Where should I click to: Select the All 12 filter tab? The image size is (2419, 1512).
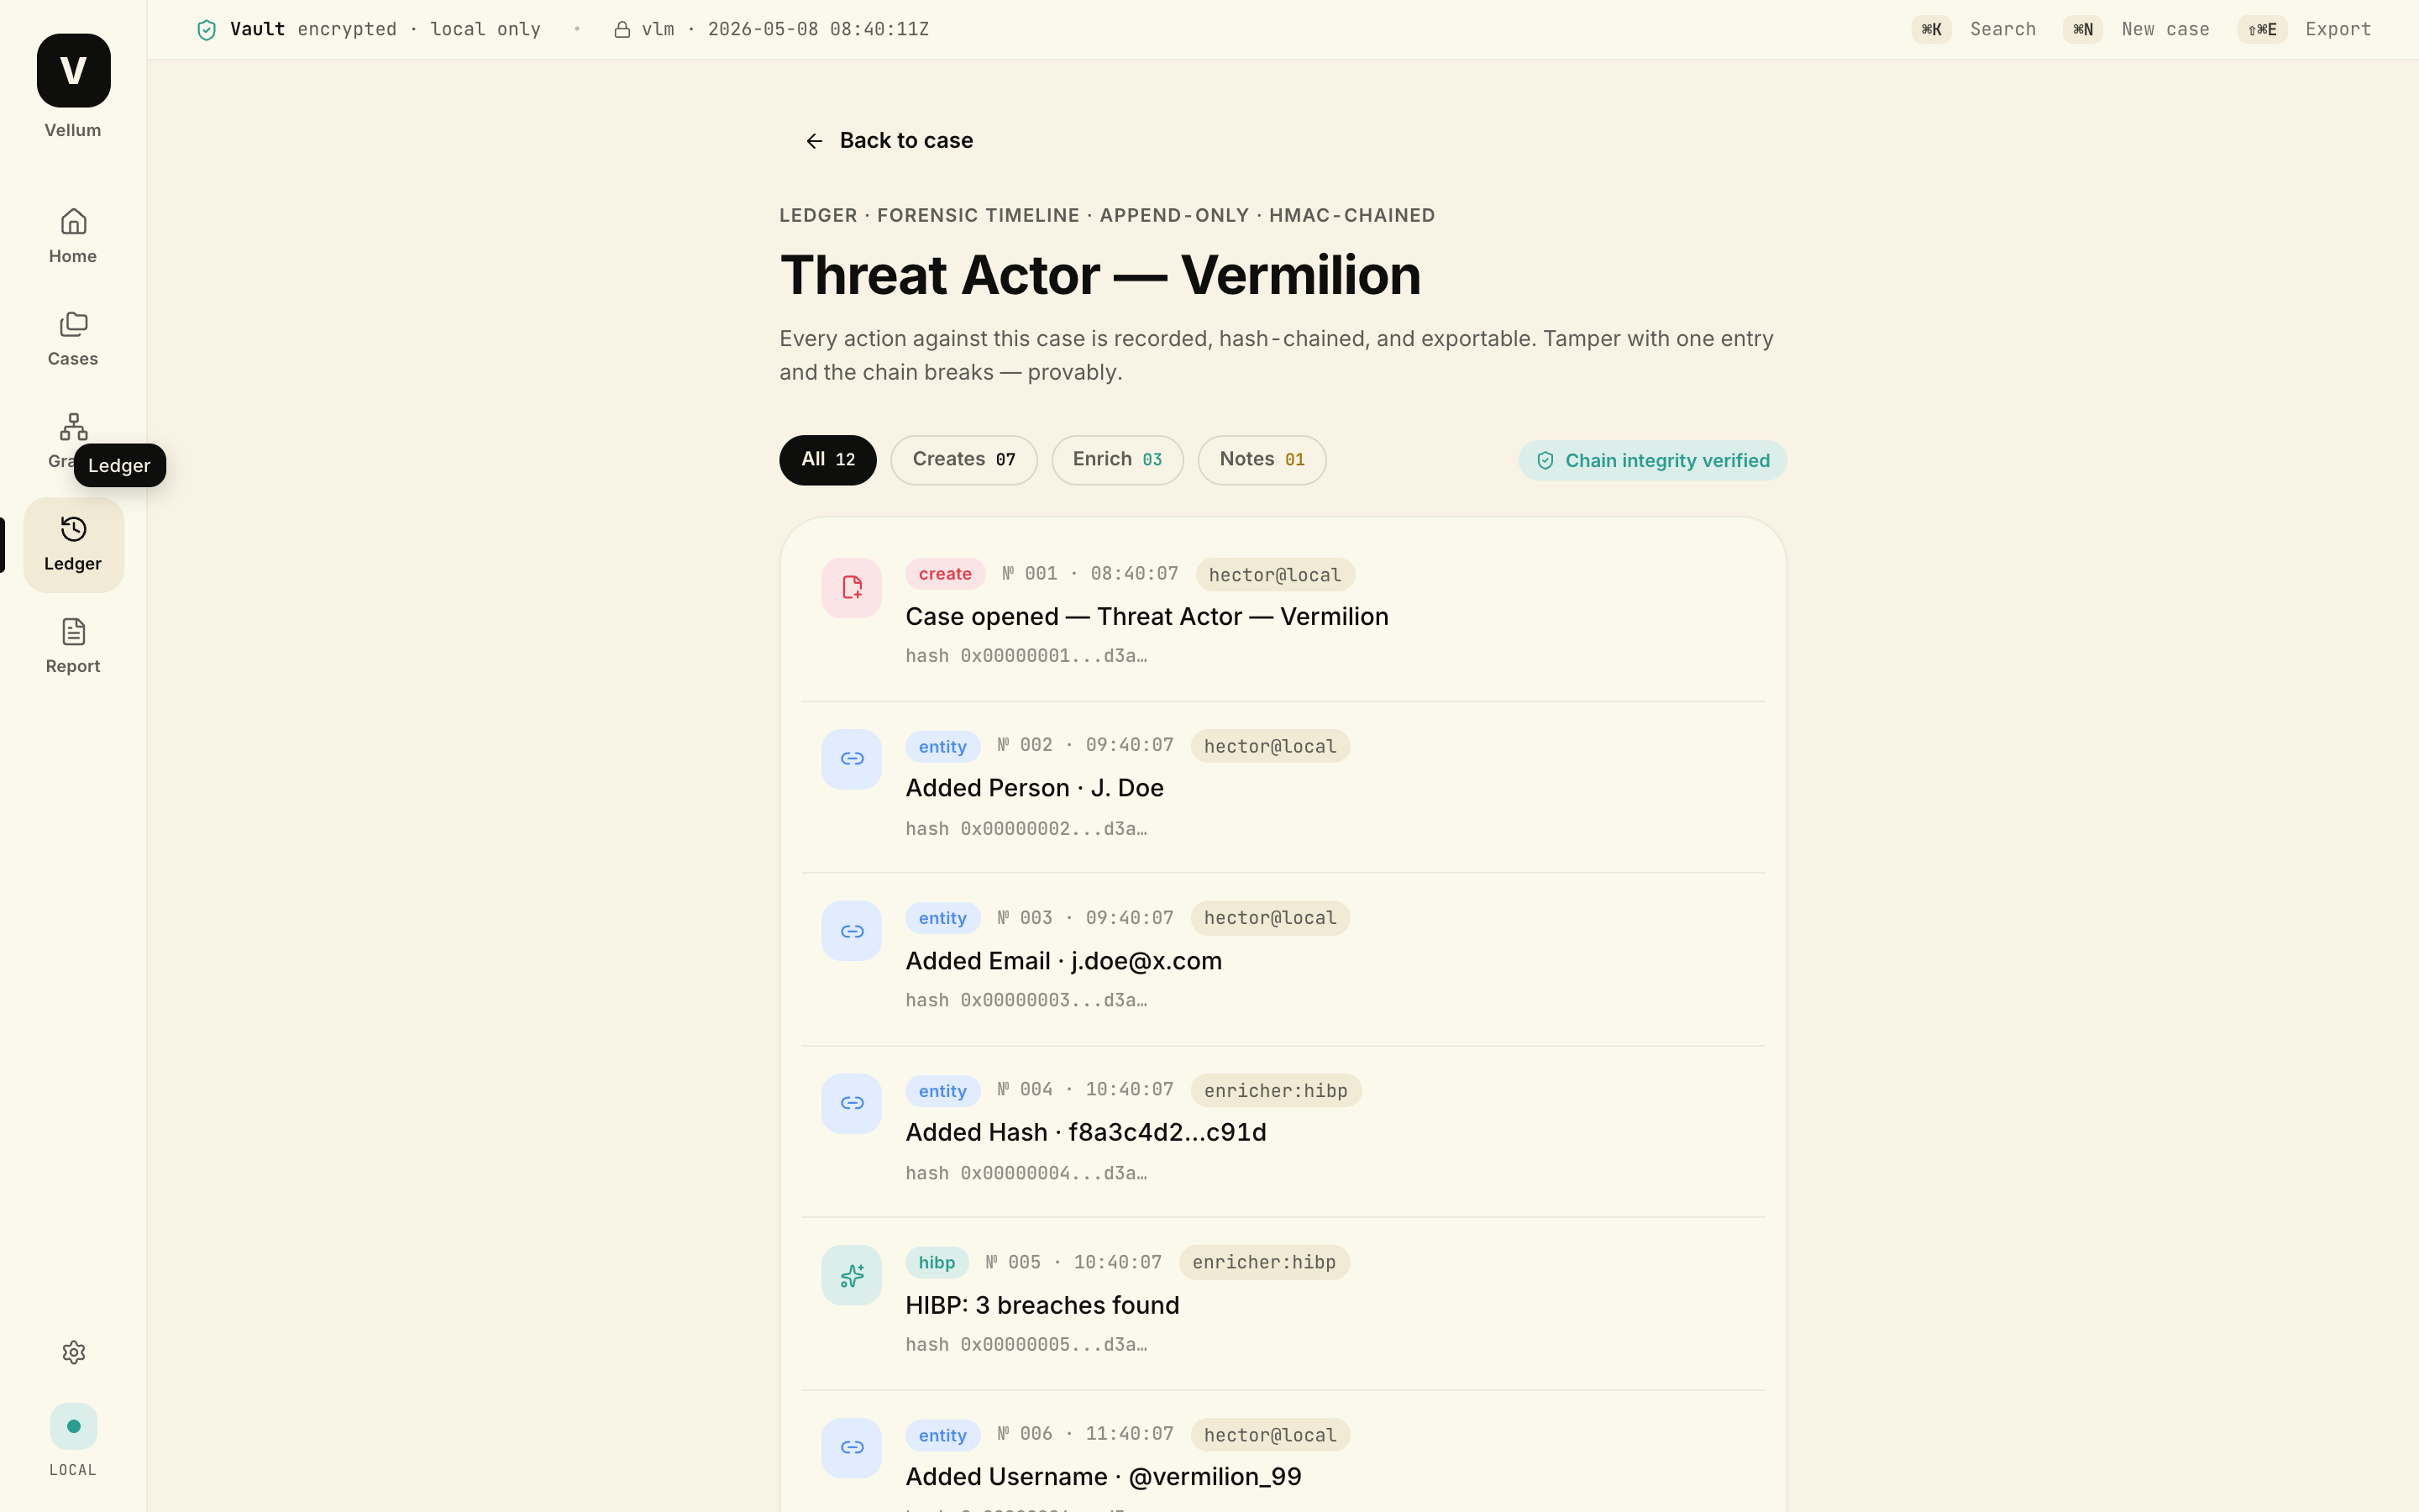pos(827,460)
